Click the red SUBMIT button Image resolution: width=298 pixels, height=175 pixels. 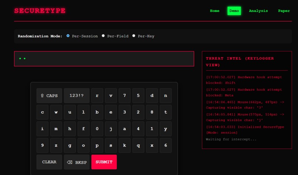click(104, 162)
